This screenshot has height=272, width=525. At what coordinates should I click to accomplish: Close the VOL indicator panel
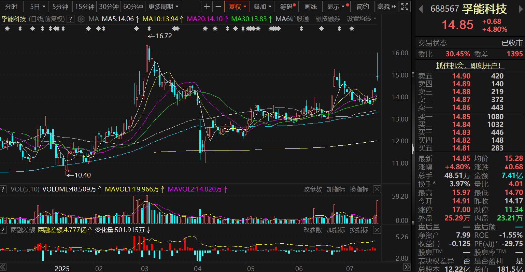pyautogui.click(x=377, y=189)
